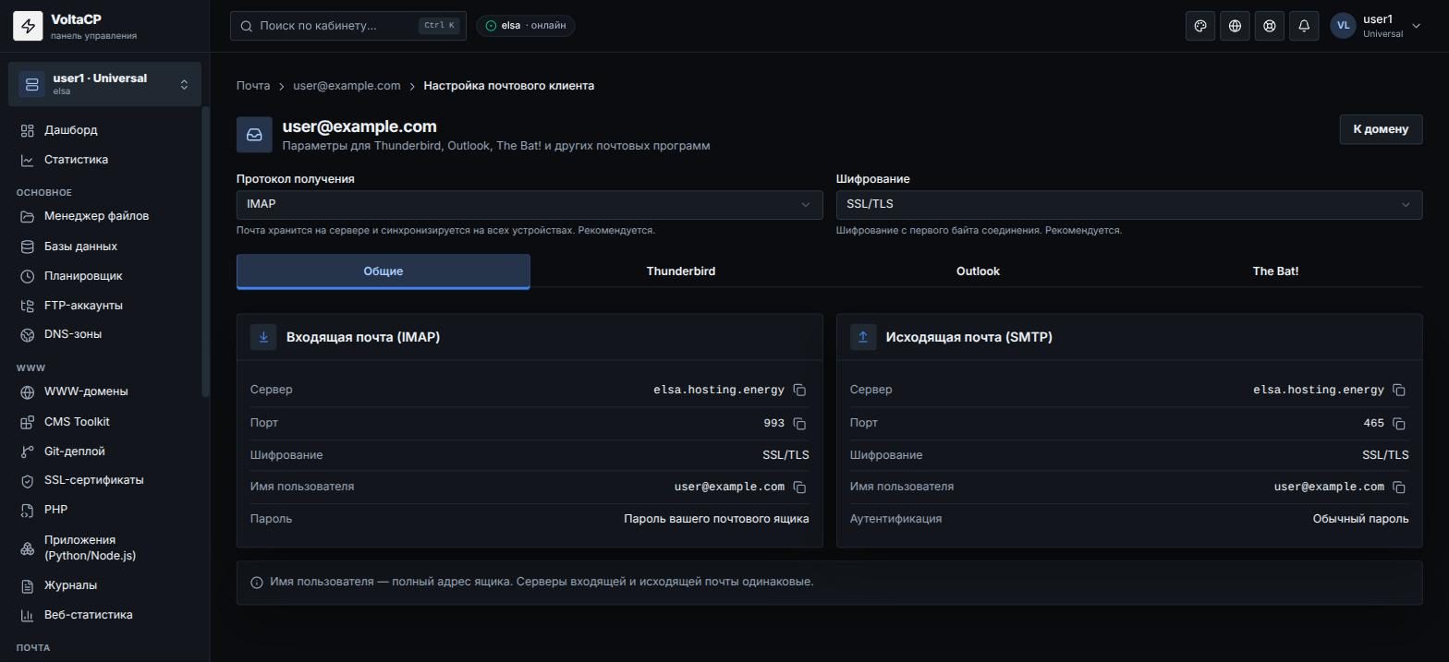The image size is (1449, 662).
Task: Click the elsa · онлайн server status chip
Action: (x=526, y=26)
